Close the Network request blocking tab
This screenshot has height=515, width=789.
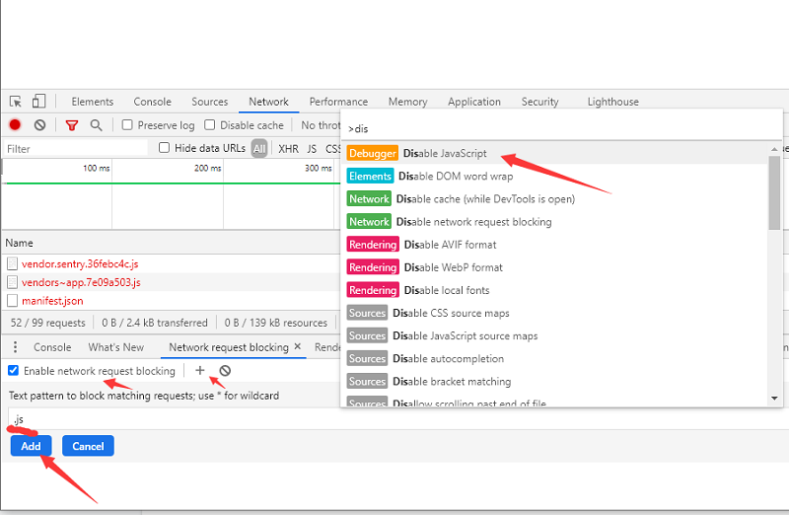[298, 347]
